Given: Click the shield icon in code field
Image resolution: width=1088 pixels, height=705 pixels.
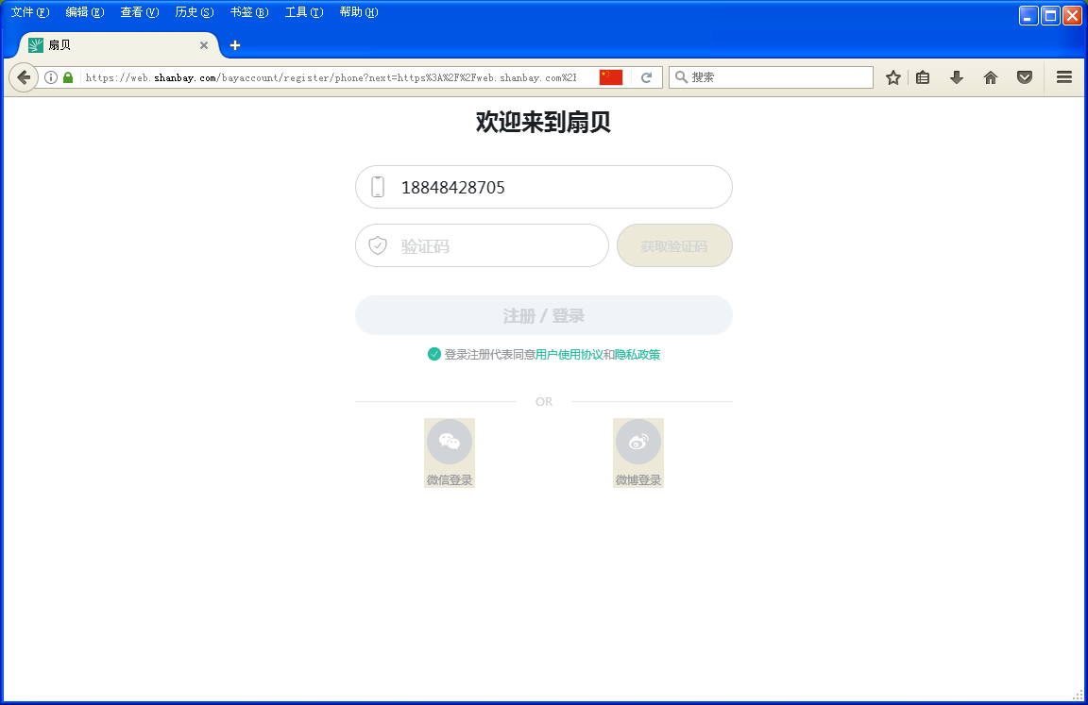Looking at the screenshot, I should tap(378, 245).
